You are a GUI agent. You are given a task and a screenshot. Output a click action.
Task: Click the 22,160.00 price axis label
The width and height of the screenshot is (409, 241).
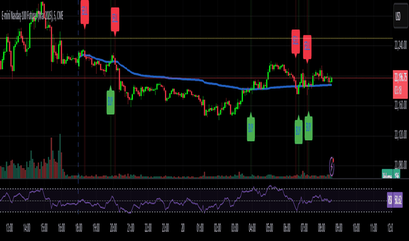(401, 105)
